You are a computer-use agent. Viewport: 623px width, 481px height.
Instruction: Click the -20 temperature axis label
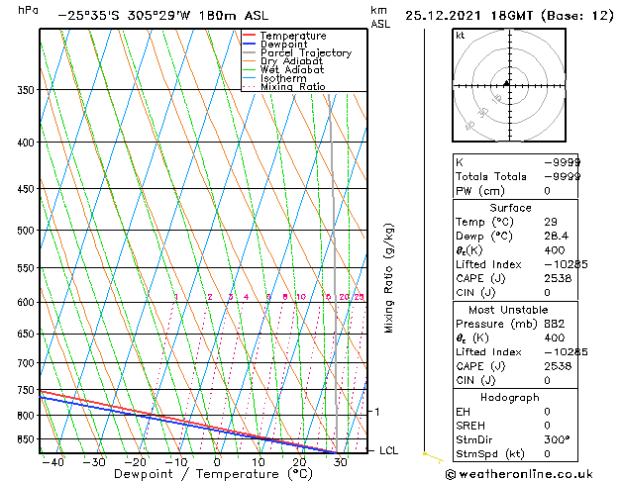point(136,462)
